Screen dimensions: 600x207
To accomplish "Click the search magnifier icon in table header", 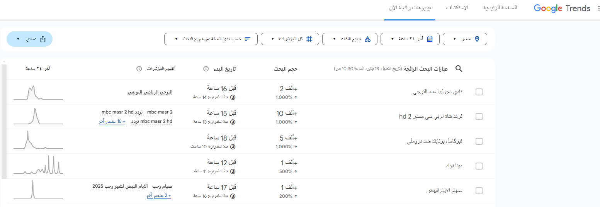I will (459, 69).
